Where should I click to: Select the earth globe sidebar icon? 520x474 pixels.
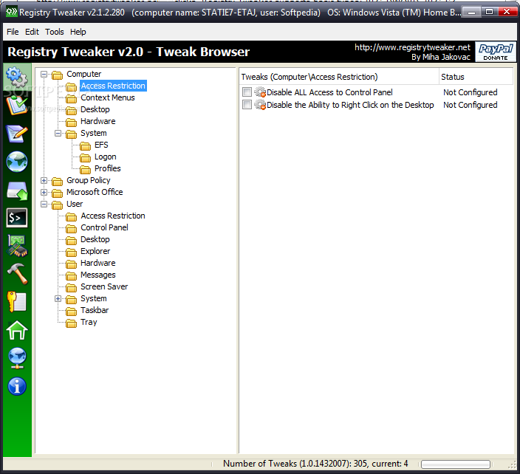coord(16,162)
